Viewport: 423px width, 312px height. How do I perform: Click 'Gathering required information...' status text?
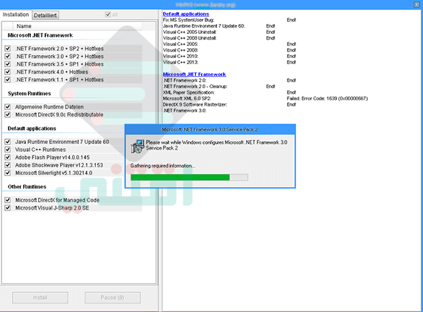click(163, 166)
